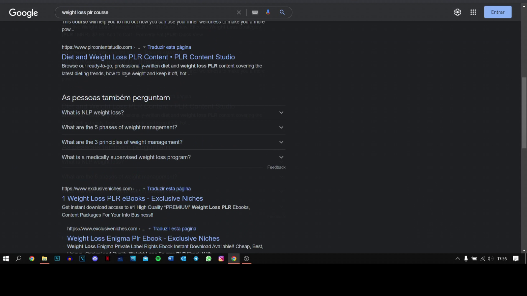Viewport: 527px width, 296px height.
Task: Open Telegram from taskbar
Action: 196,259
